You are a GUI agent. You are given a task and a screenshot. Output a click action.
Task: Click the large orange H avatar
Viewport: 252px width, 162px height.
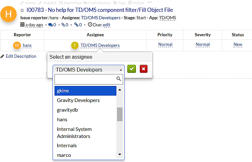[9, 14]
